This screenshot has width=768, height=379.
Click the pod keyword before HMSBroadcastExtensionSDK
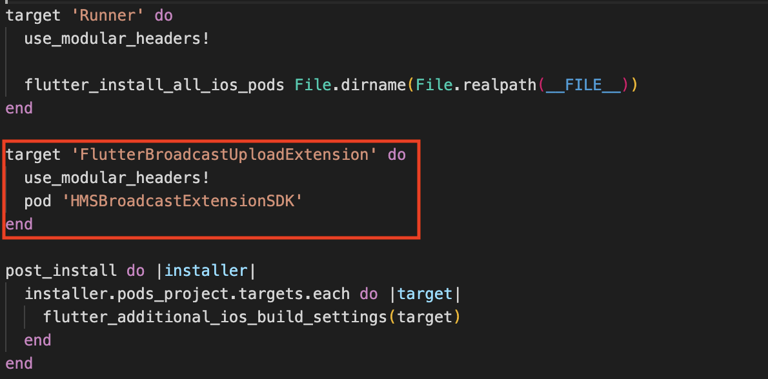coord(38,201)
